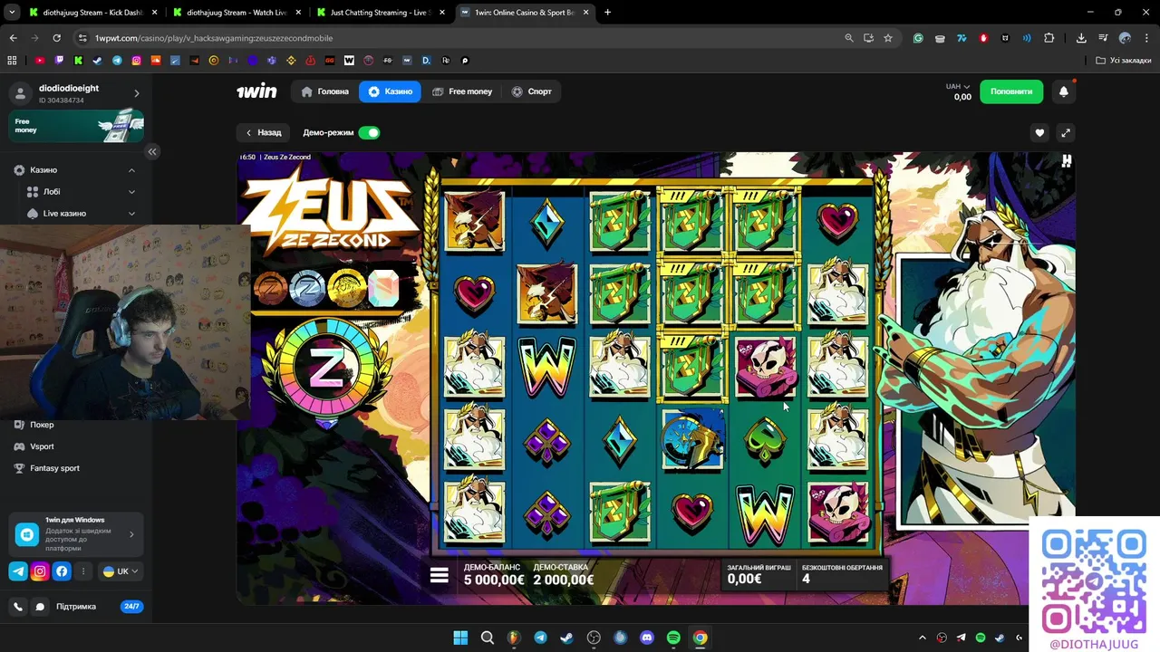
Task: Add the game to favorites with heart icon
Action: click(1039, 132)
